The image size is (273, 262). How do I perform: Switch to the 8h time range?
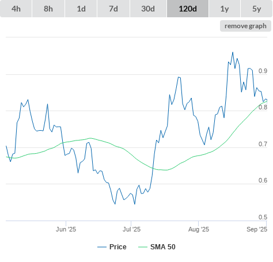[x=48, y=9]
